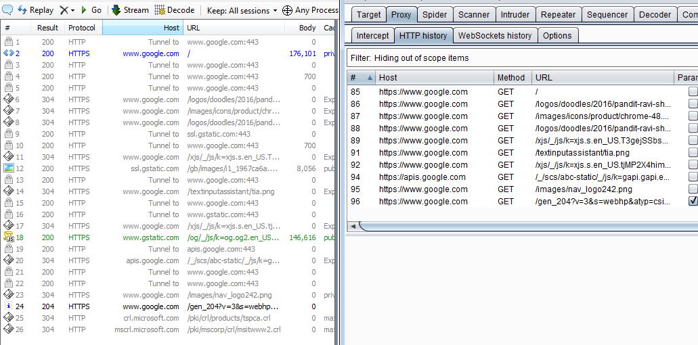Click the Remove X icon in toolbar
This screenshot has width=698, height=345.
[x=64, y=9]
